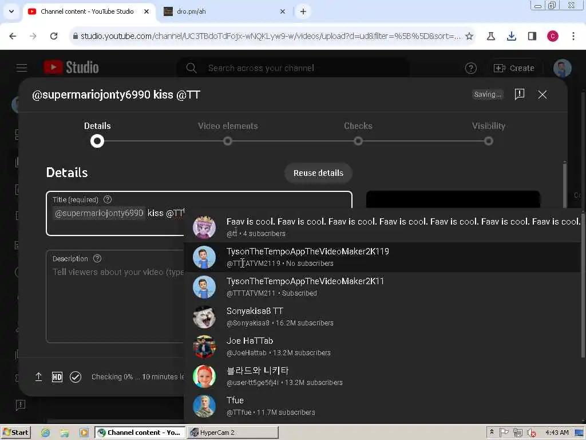Close the upload dialog with the X
586x440 pixels.
(543, 95)
